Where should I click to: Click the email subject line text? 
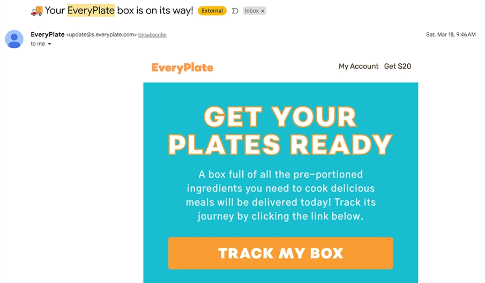click(x=119, y=11)
